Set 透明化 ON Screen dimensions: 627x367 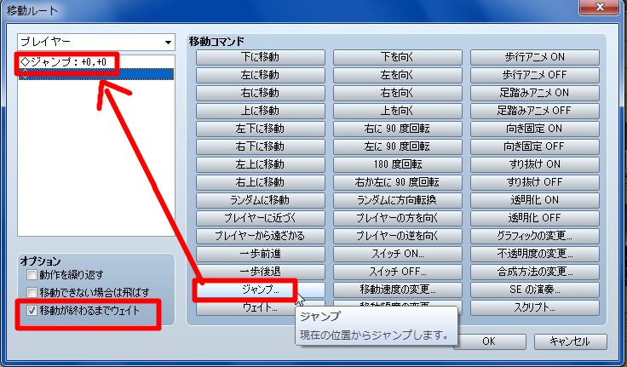(x=535, y=200)
